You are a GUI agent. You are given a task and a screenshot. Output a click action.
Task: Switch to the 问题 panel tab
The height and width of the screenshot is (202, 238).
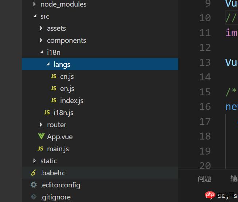pos(204,179)
